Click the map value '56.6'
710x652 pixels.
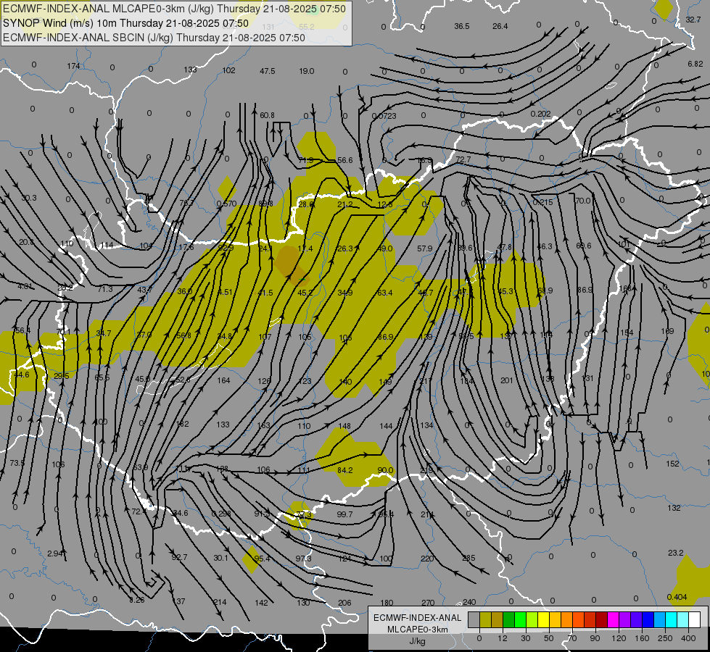click(x=345, y=160)
